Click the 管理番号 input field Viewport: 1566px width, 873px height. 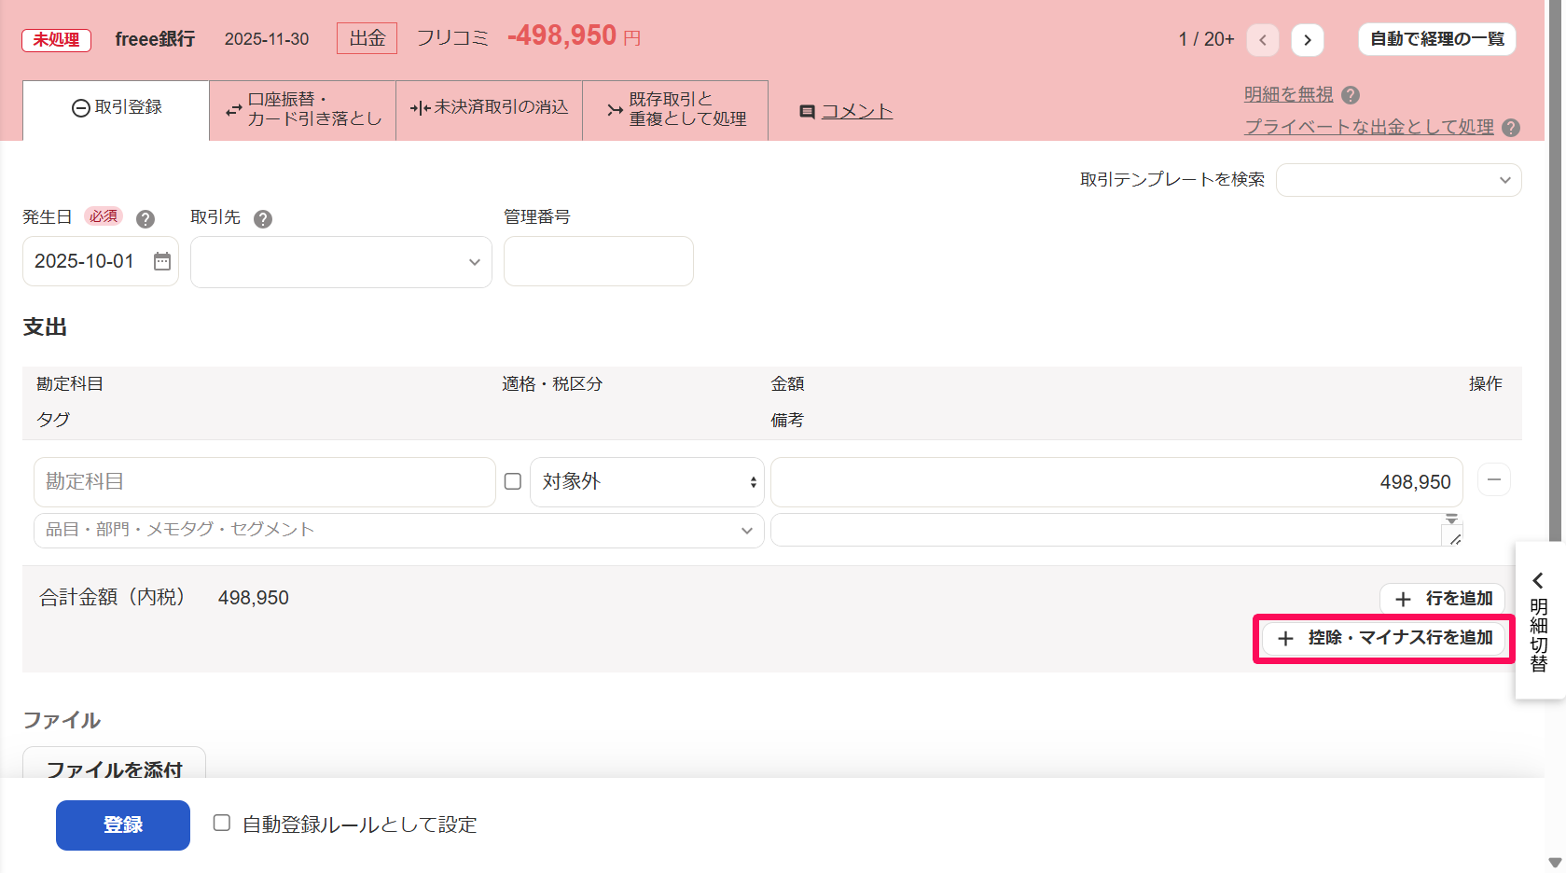pos(599,261)
